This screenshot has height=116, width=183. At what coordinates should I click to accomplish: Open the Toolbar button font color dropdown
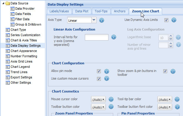pyautogui.click(x=165, y=107)
